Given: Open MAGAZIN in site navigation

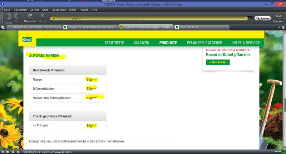Looking at the screenshot, I should pyautogui.click(x=142, y=43).
